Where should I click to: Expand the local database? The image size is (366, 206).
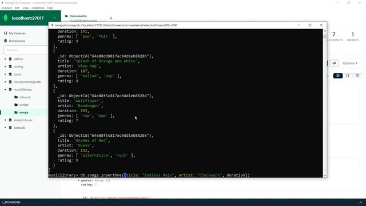5,74
